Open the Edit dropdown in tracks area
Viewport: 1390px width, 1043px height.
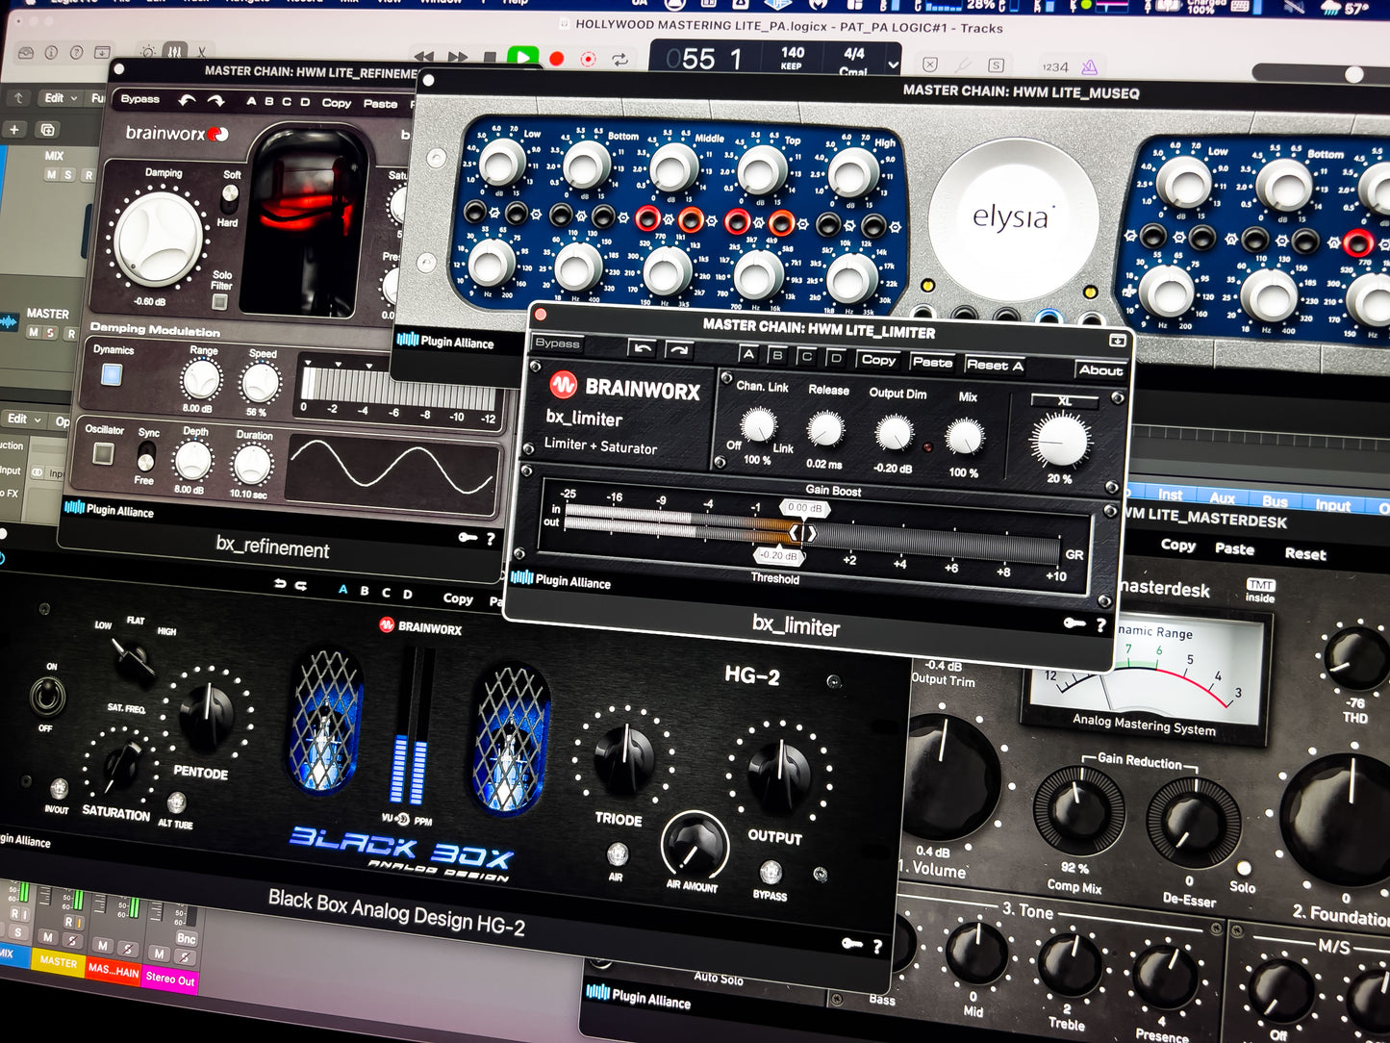point(60,98)
